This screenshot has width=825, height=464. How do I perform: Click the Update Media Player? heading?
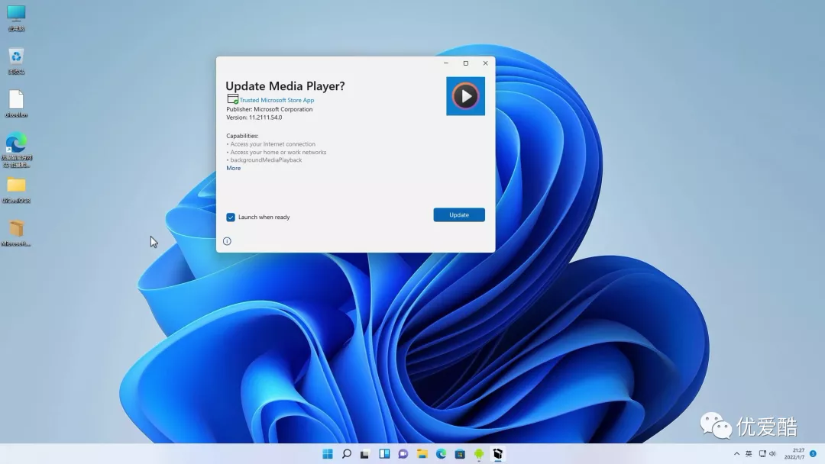(x=285, y=85)
